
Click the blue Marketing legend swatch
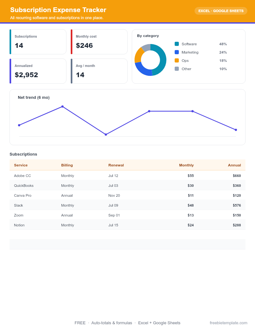pos(177,52)
